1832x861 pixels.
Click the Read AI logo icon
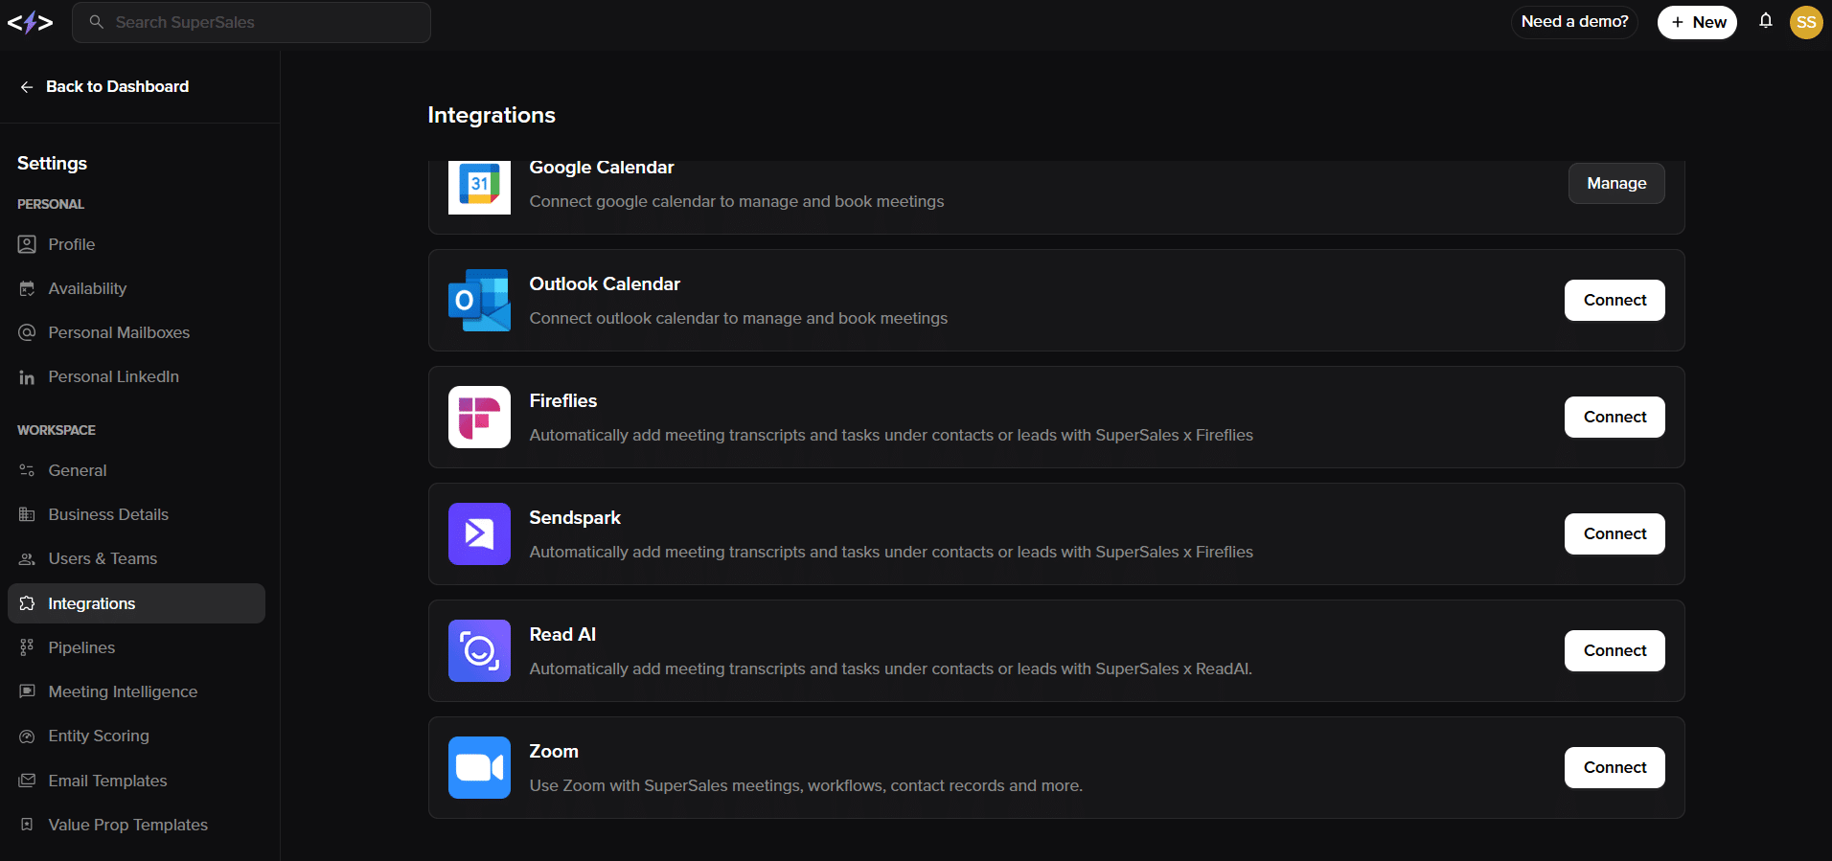pyautogui.click(x=479, y=651)
